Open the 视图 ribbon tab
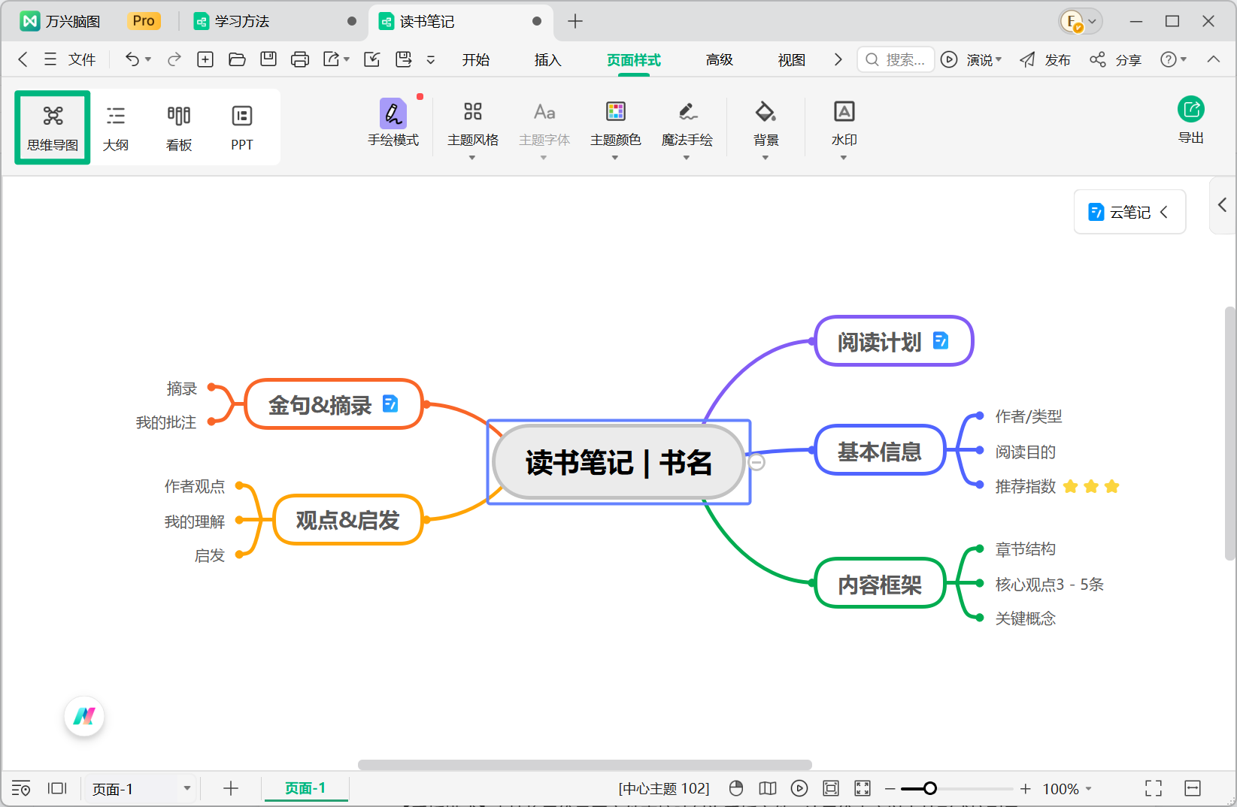This screenshot has height=807, width=1237. [792, 60]
